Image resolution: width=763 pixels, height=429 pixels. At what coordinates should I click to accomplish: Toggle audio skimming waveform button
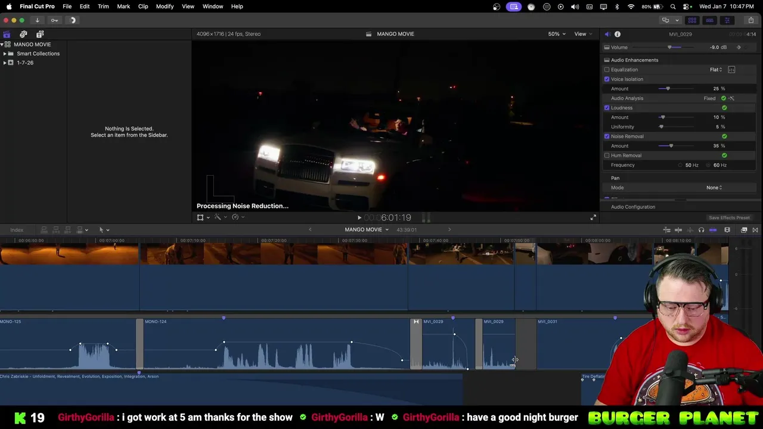point(690,230)
